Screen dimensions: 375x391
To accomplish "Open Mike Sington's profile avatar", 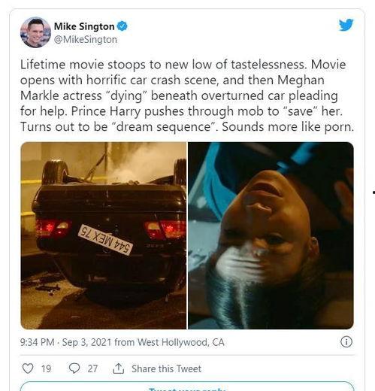I will (x=35, y=32).
